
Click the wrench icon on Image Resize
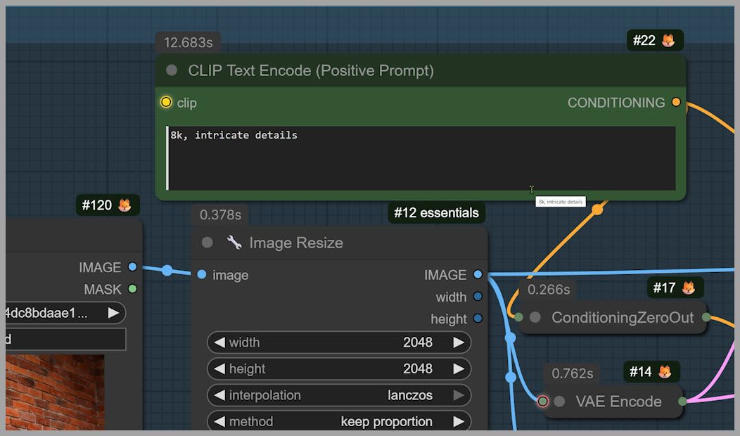(x=234, y=243)
